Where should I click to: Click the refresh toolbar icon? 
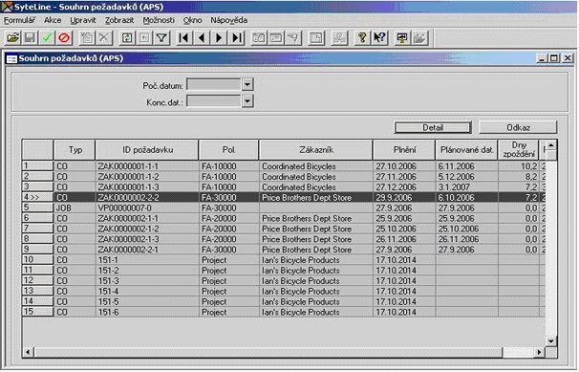[x=127, y=37]
